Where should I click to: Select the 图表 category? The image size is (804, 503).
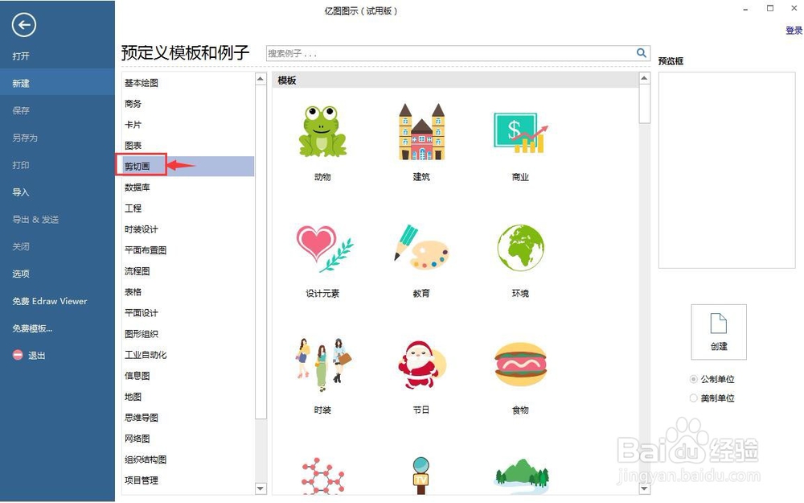tap(133, 145)
